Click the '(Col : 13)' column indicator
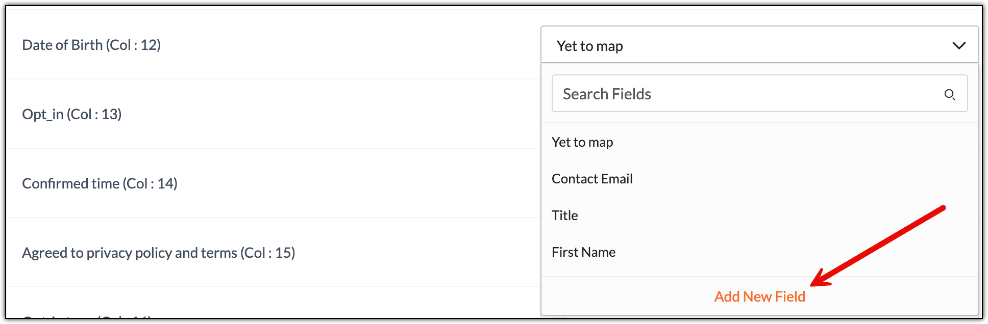Screen dimensions: 988x324 click(x=94, y=114)
